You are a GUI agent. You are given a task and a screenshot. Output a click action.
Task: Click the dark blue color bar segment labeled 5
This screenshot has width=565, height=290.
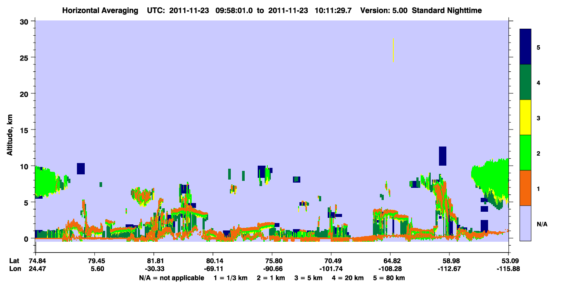coord(525,47)
